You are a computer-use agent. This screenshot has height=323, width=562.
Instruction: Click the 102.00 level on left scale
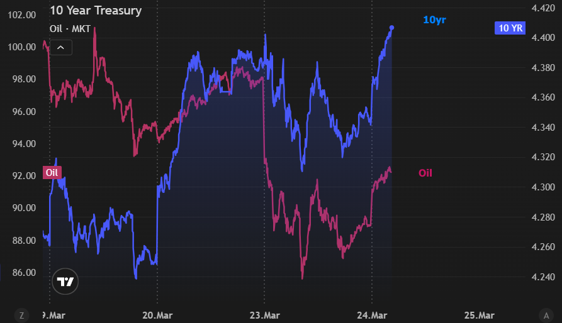[x=22, y=14]
